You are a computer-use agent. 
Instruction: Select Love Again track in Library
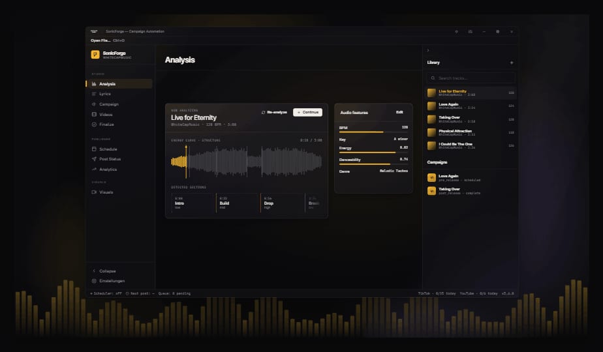471,106
